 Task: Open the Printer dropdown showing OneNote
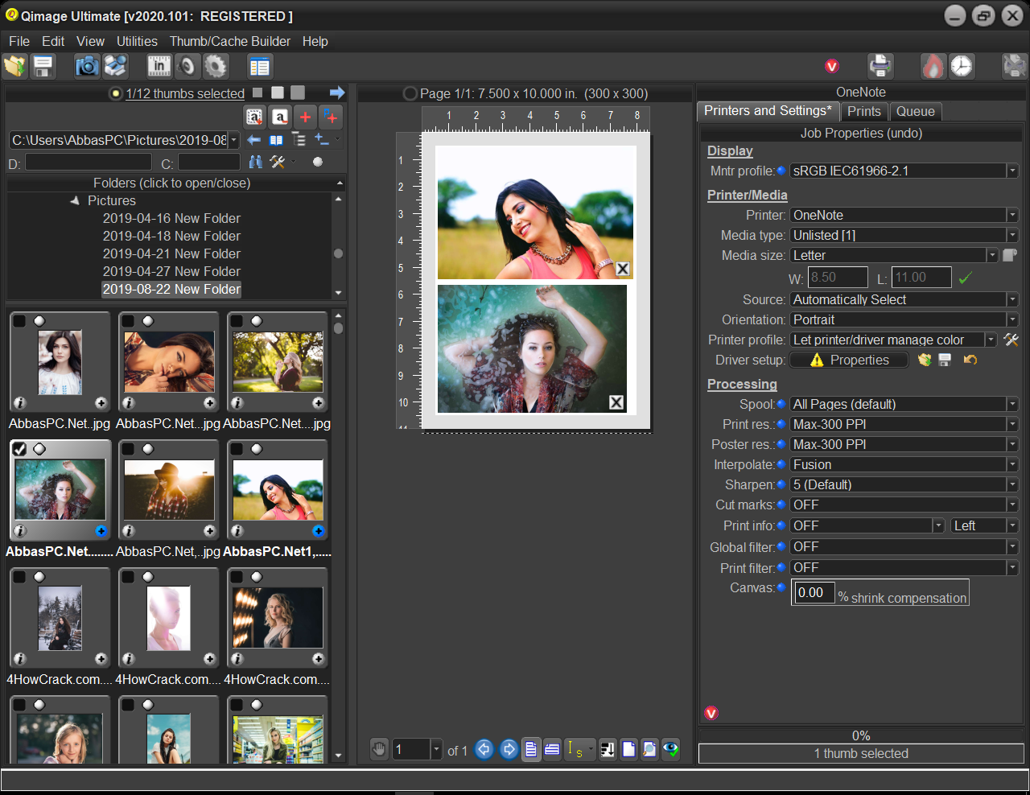click(x=1012, y=215)
